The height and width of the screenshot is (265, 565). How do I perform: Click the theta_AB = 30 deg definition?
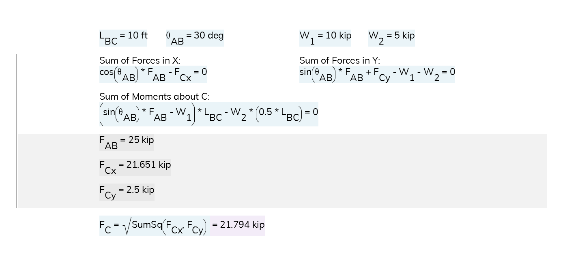[195, 38]
